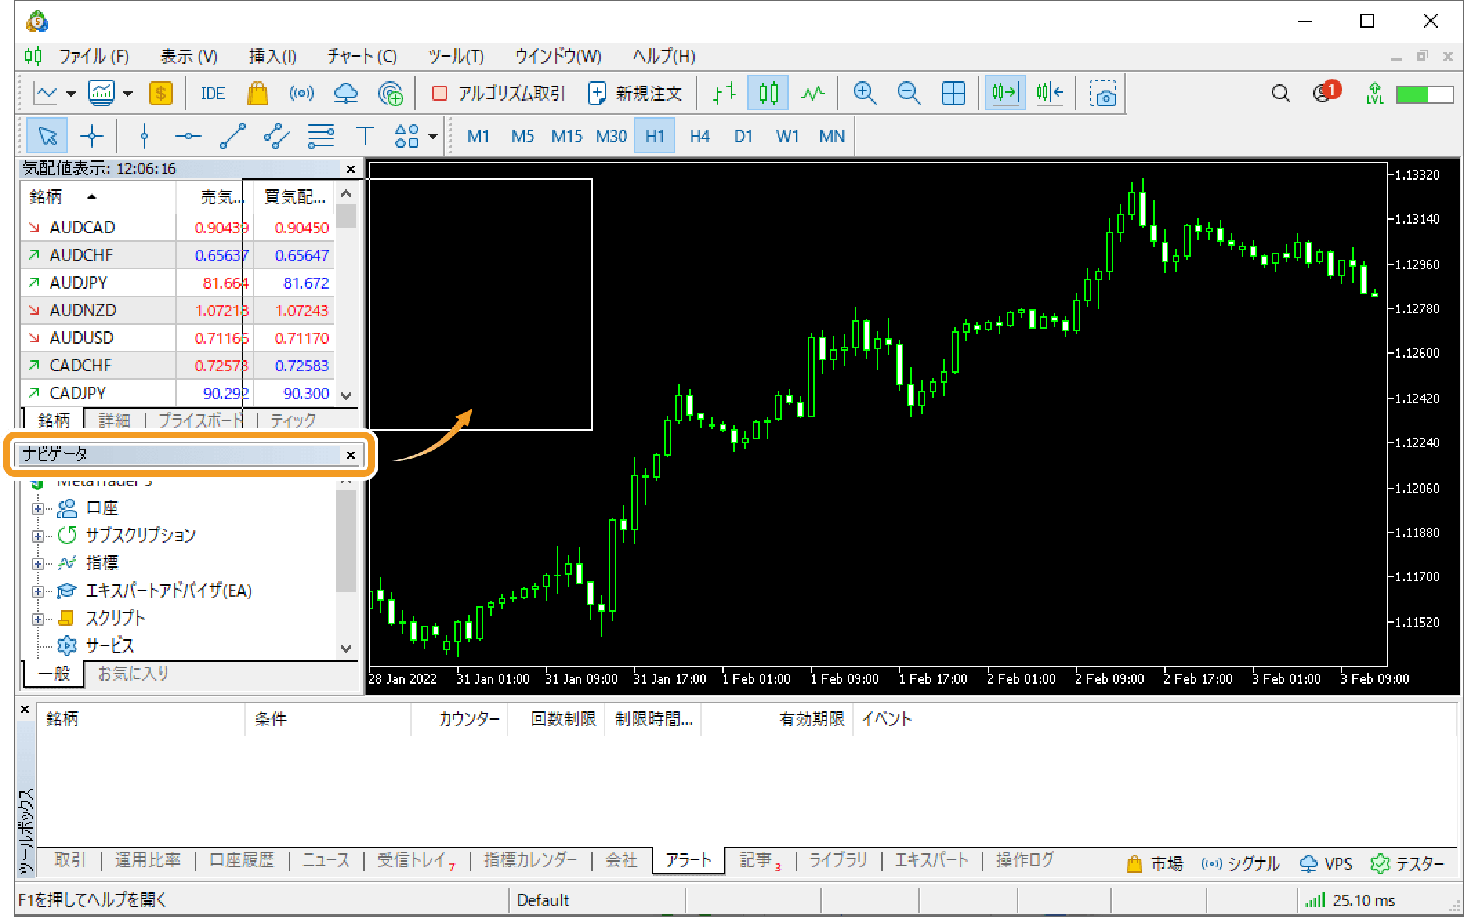Expand the サブスクリプション tree node
The image size is (1464, 917).
(37, 537)
